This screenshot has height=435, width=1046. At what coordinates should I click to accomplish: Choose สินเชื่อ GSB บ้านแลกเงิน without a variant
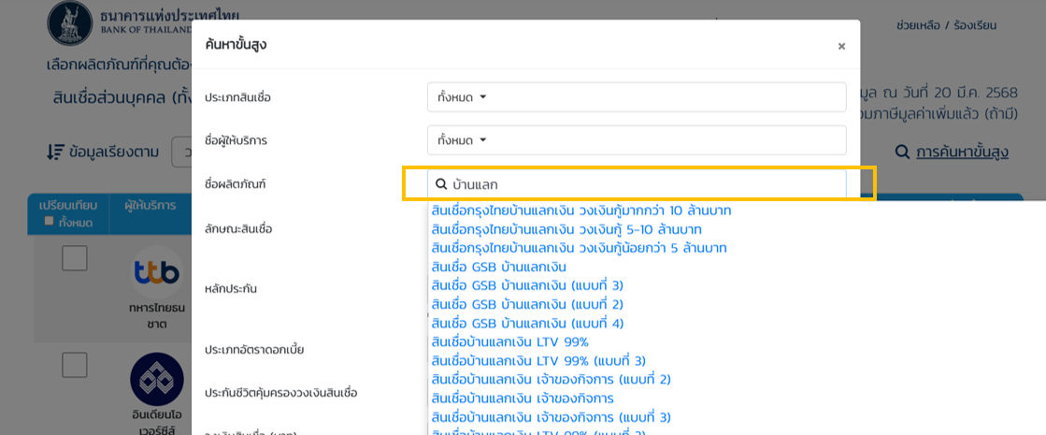[x=499, y=267]
